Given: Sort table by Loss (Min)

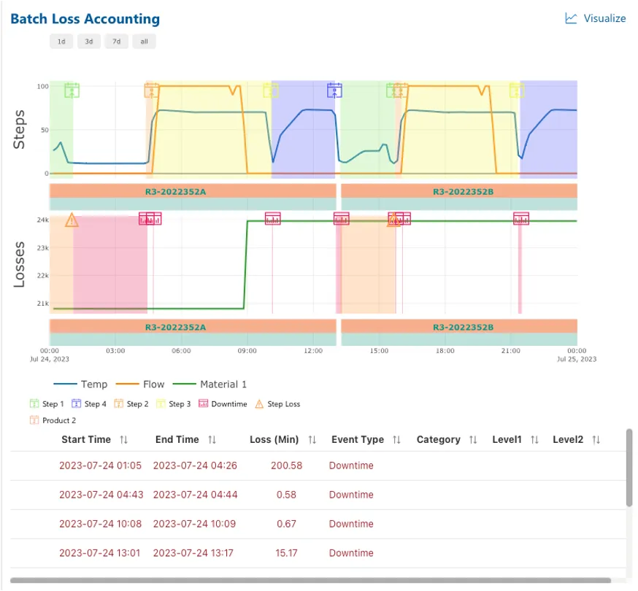Looking at the screenshot, I should [312, 440].
